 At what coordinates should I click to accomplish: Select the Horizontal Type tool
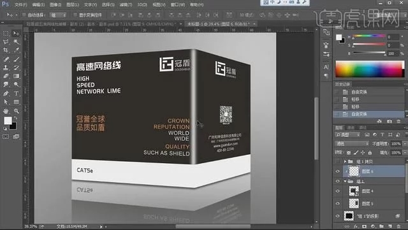click(x=16, y=94)
